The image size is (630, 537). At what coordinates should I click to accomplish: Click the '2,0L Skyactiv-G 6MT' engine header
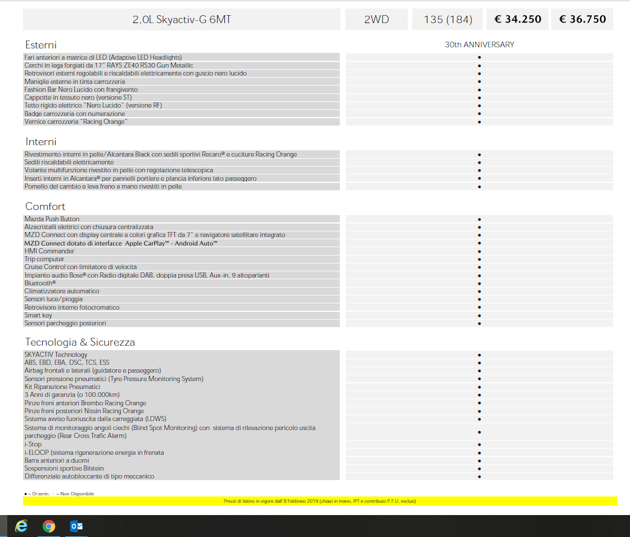pyautogui.click(x=182, y=19)
